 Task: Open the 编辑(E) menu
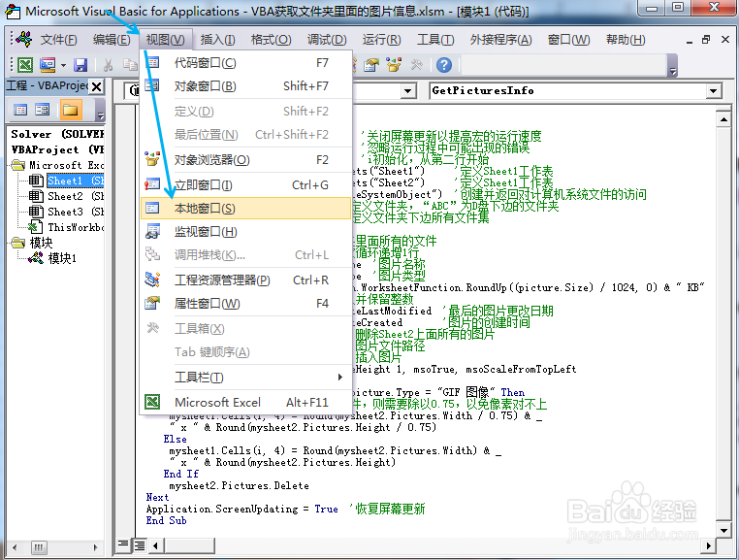coord(112,40)
